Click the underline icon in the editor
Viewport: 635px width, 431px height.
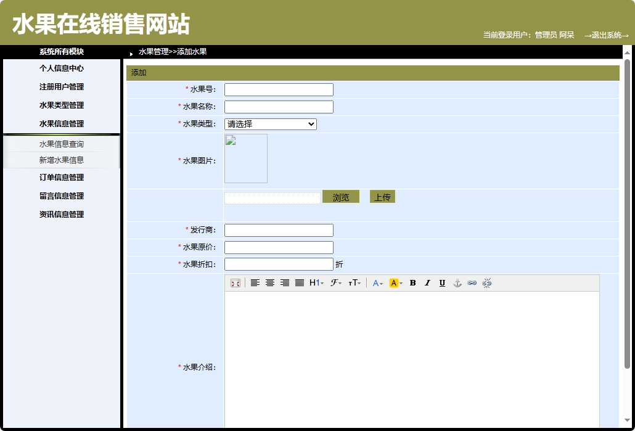pos(442,283)
